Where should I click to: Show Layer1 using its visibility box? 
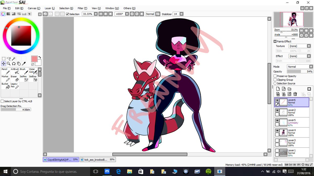coord(277,151)
